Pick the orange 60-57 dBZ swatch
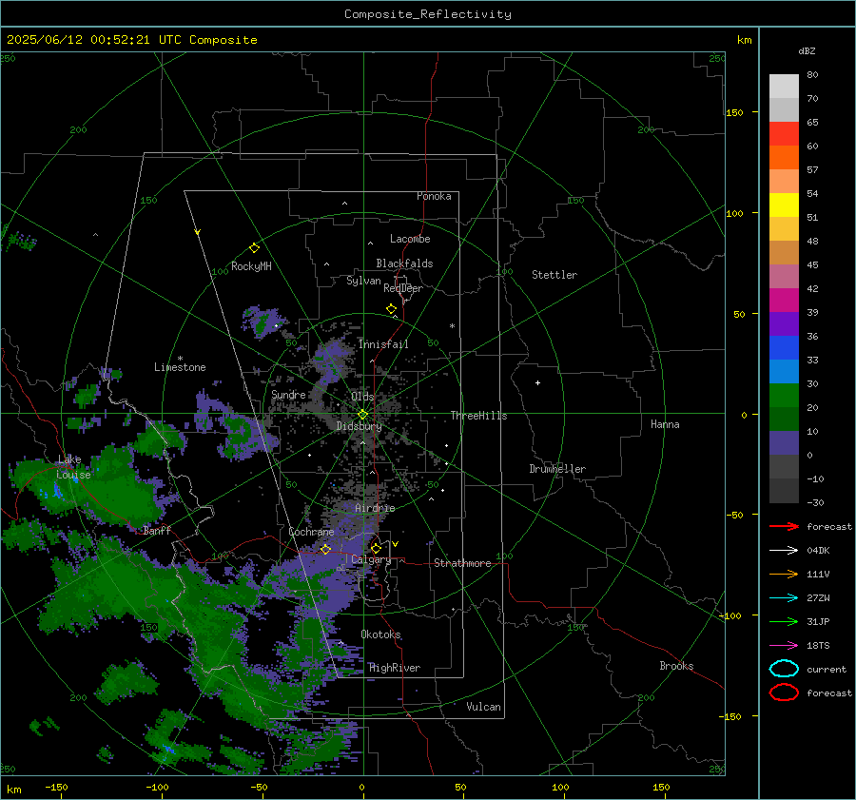 pos(784,157)
